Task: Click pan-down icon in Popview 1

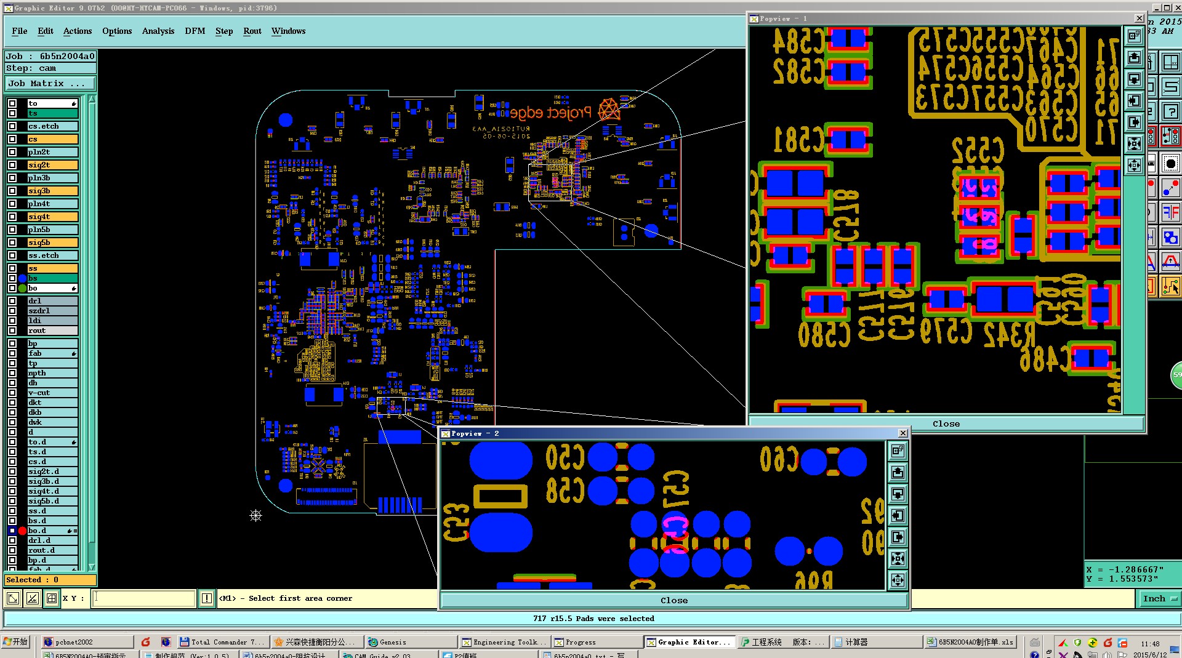Action: click(x=1134, y=79)
